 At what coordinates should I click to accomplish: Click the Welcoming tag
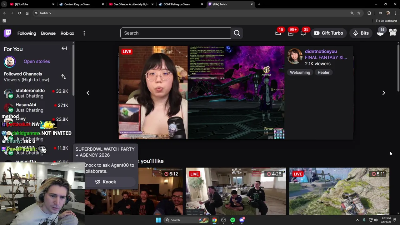[300, 72]
